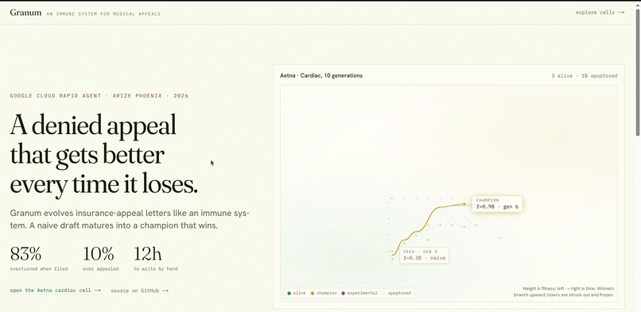641x312 pixels.
Task: Select the CHAMPION f=0.98 gen 6 label
Action: 497,204
